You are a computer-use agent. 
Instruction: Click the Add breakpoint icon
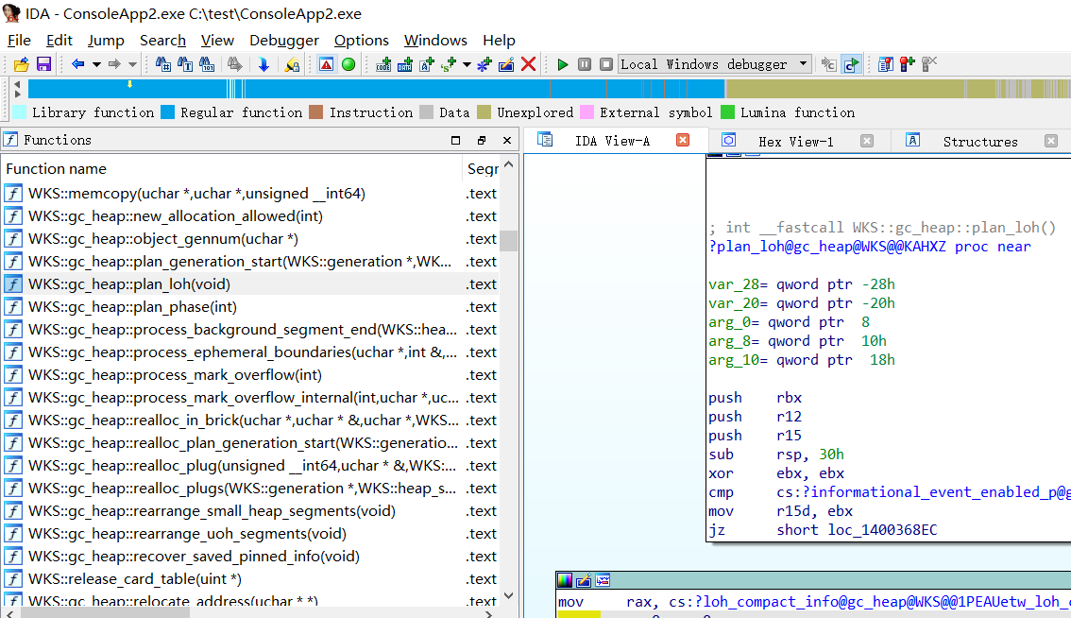click(x=908, y=64)
